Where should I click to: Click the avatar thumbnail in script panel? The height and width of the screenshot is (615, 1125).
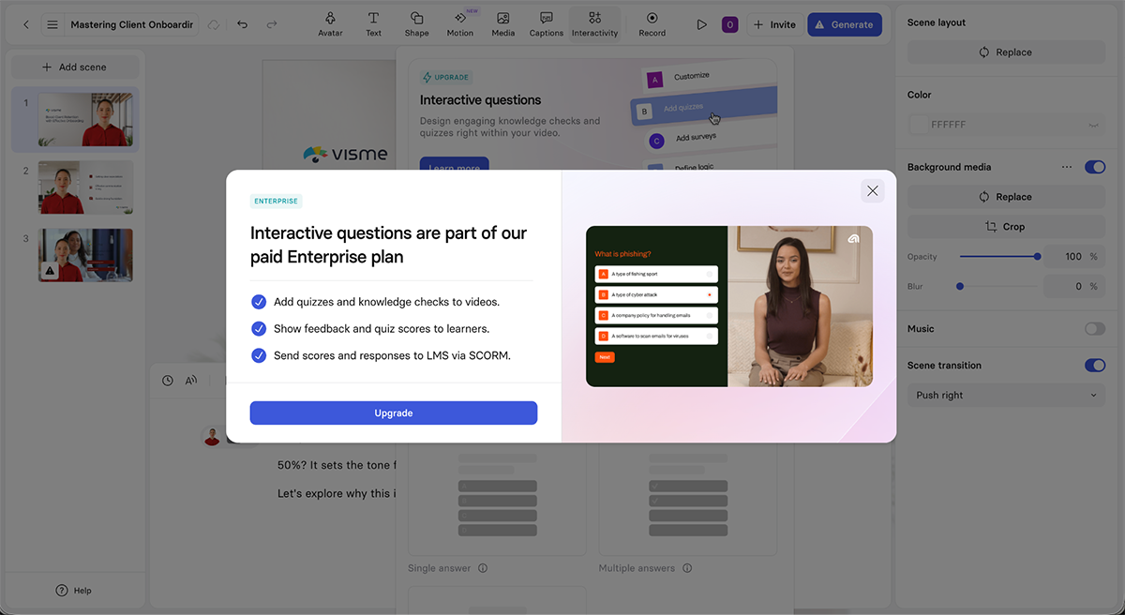click(x=213, y=436)
